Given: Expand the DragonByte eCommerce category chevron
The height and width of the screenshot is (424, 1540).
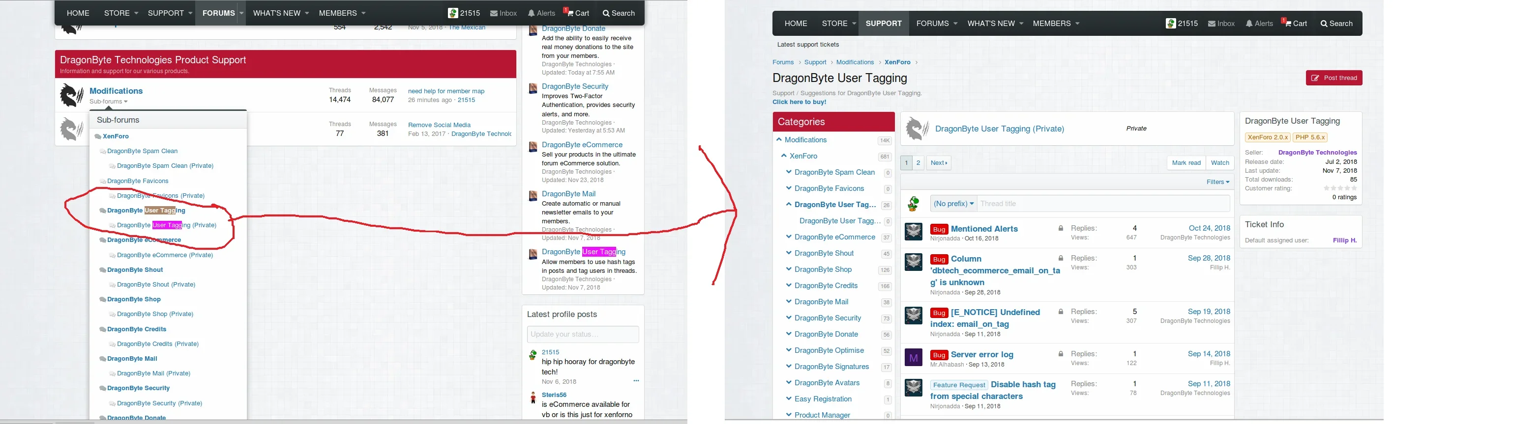Looking at the screenshot, I should (x=789, y=237).
